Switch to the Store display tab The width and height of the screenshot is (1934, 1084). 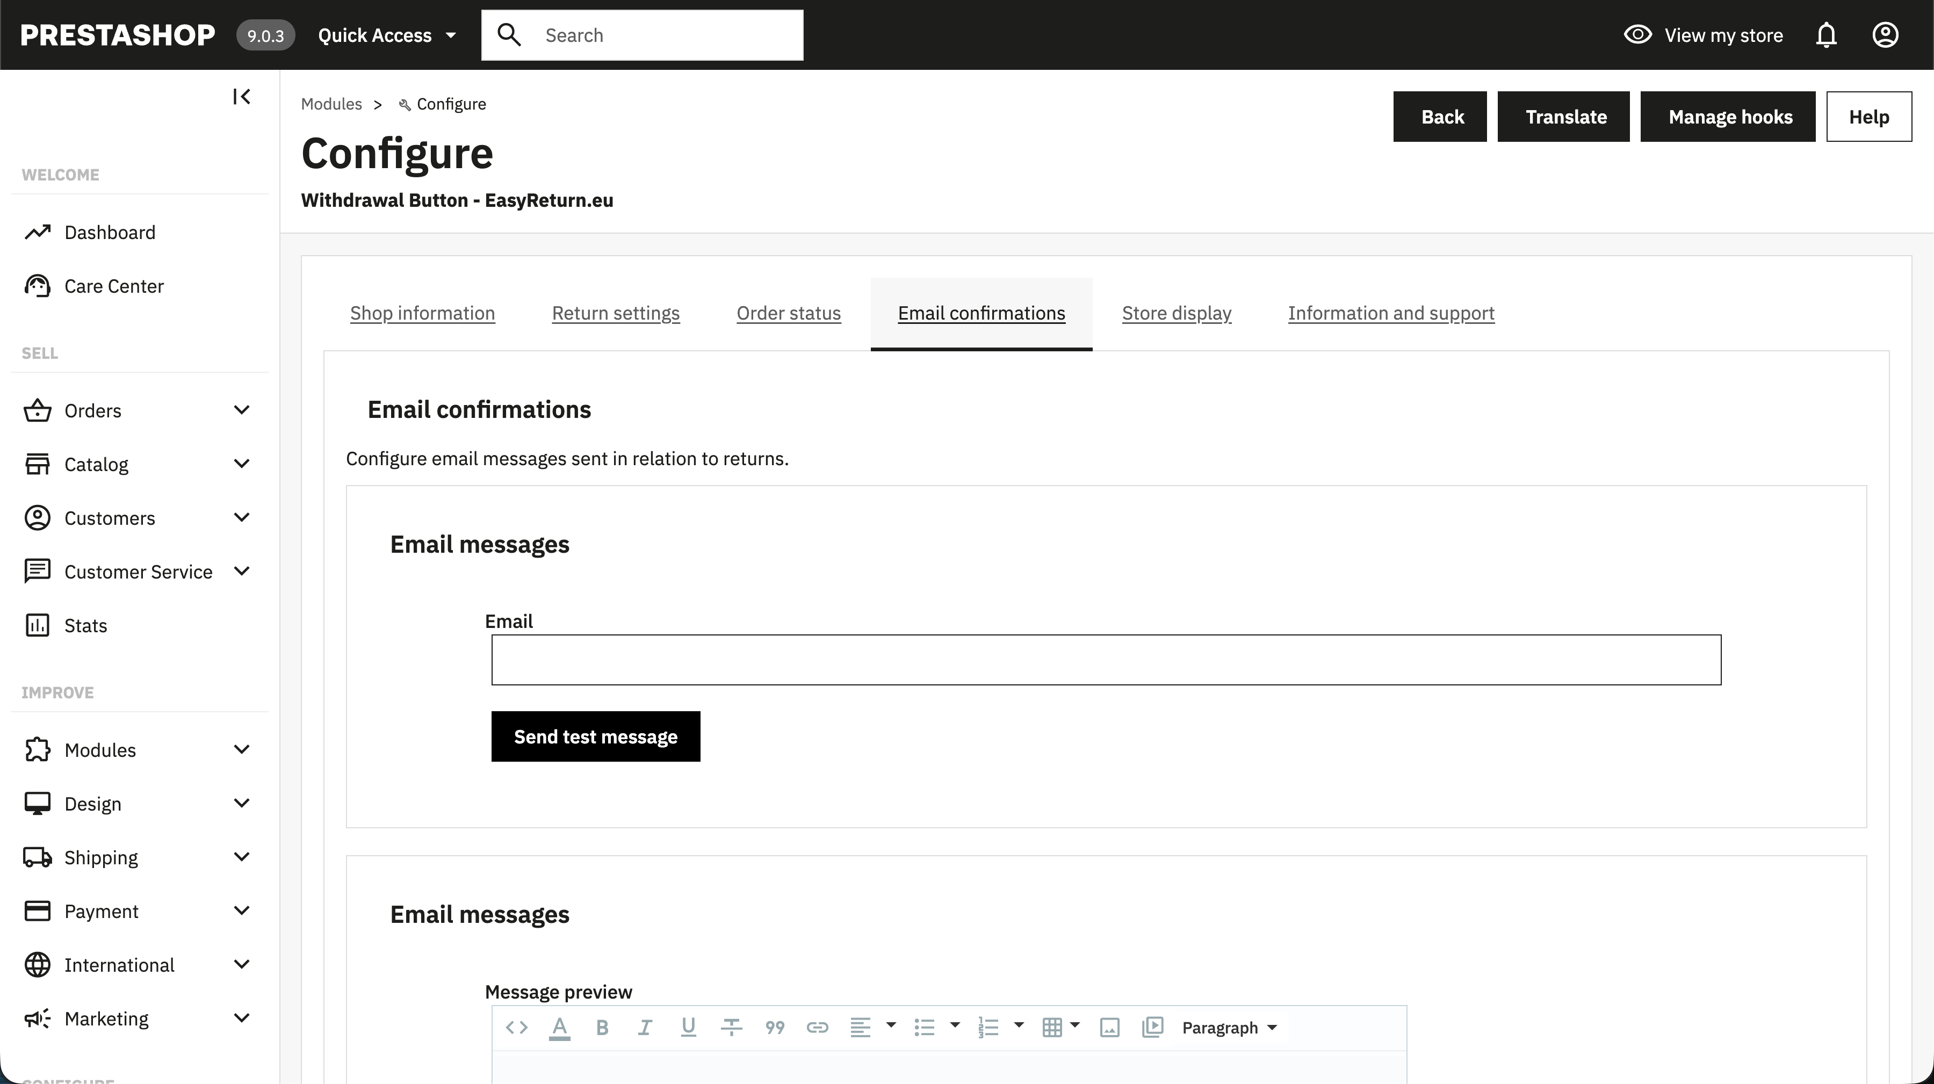1177,313
